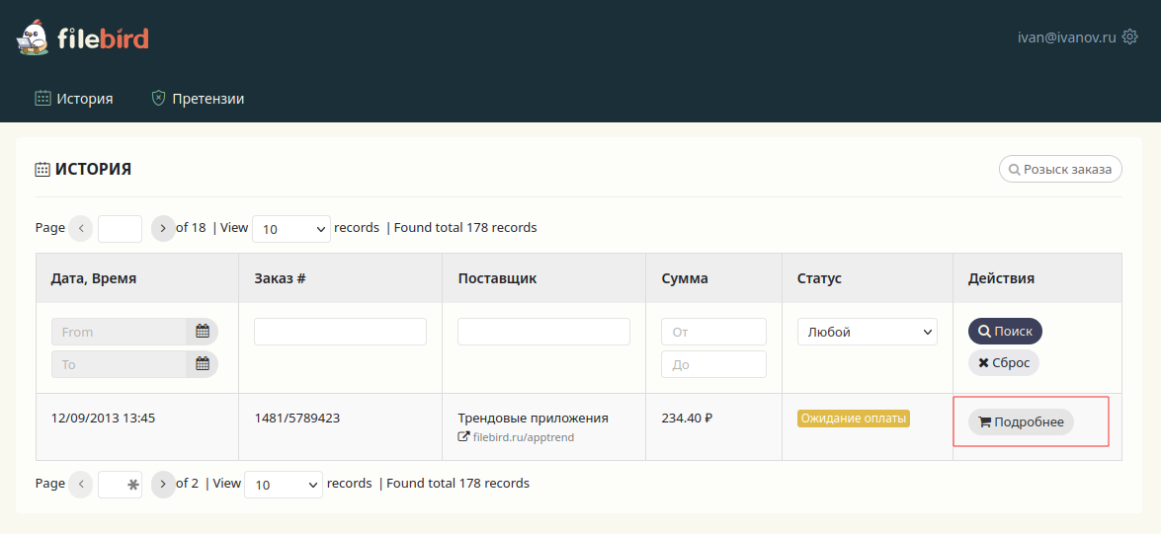Go to the next page in top pager
Viewport: 1161px width, 534px height.
[x=163, y=228]
